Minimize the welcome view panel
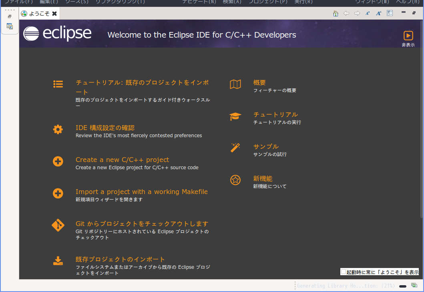Image resolution: width=424 pixels, height=292 pixels. [404, 12]
